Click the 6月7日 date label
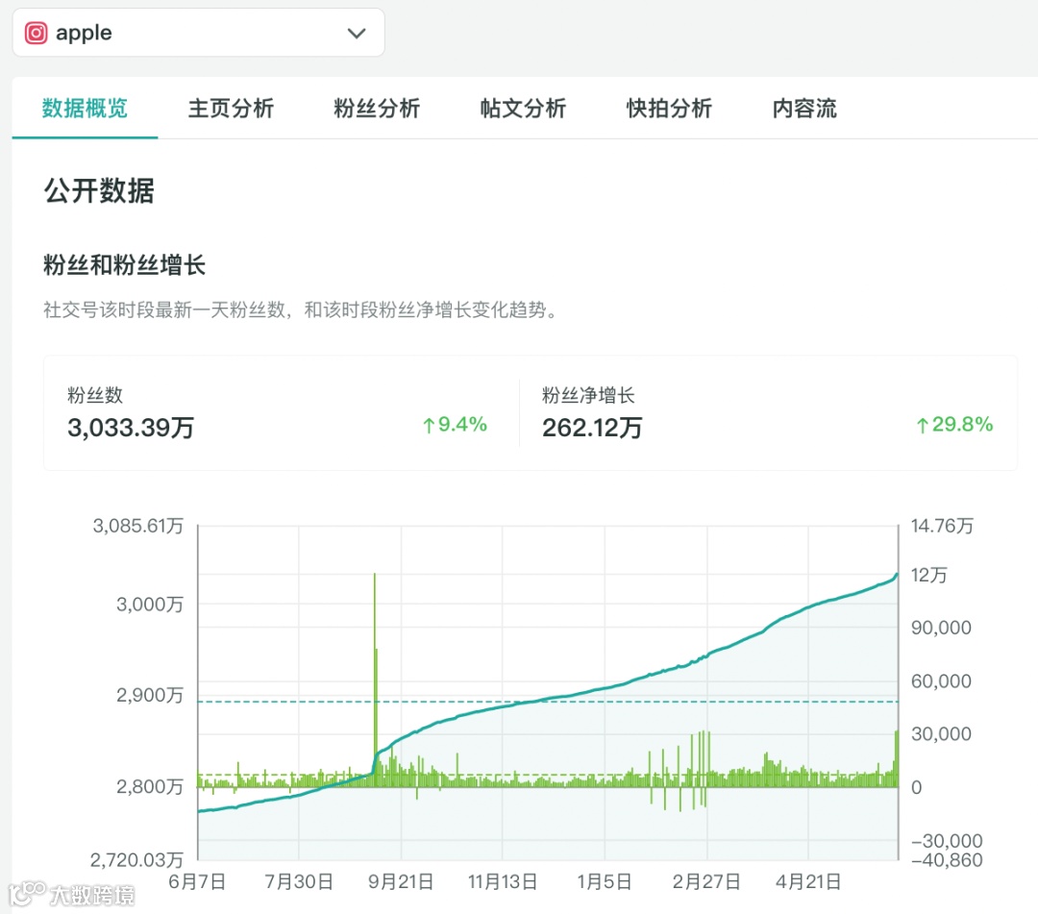This screenshot has width=1038, height=914. 197,881
